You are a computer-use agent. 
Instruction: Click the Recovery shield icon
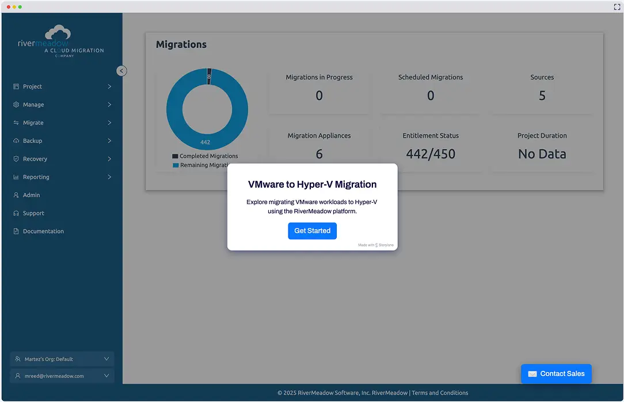(16, 159)
